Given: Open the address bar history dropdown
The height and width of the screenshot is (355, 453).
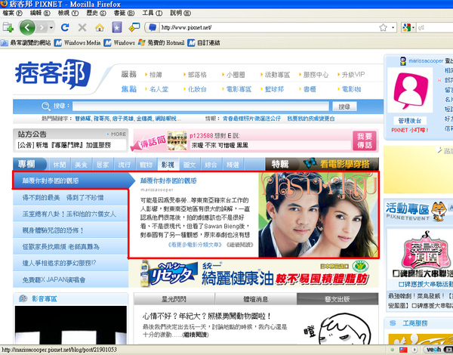Looking at the screenshot, I should [393, 28].
